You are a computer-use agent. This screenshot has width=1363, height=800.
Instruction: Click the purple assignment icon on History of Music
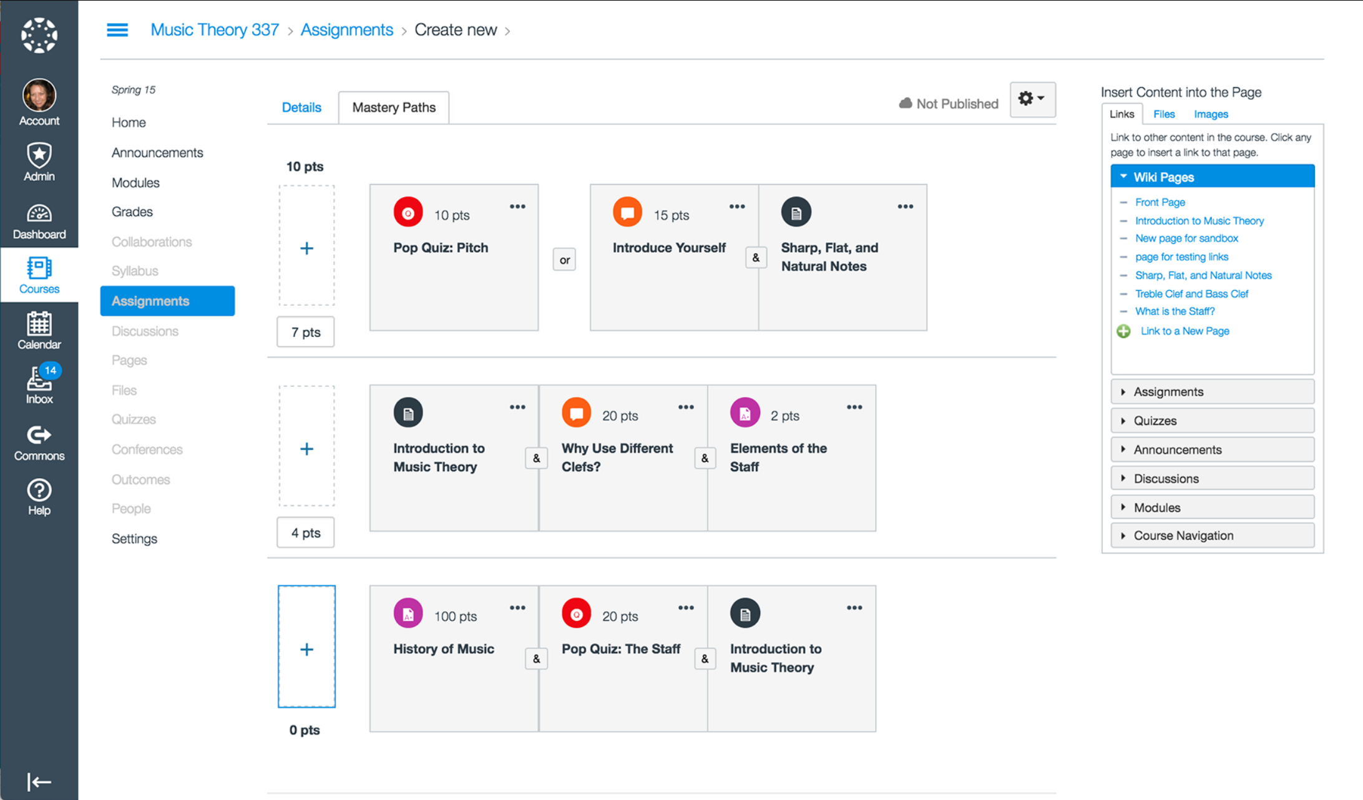click(x=408, y=613)
